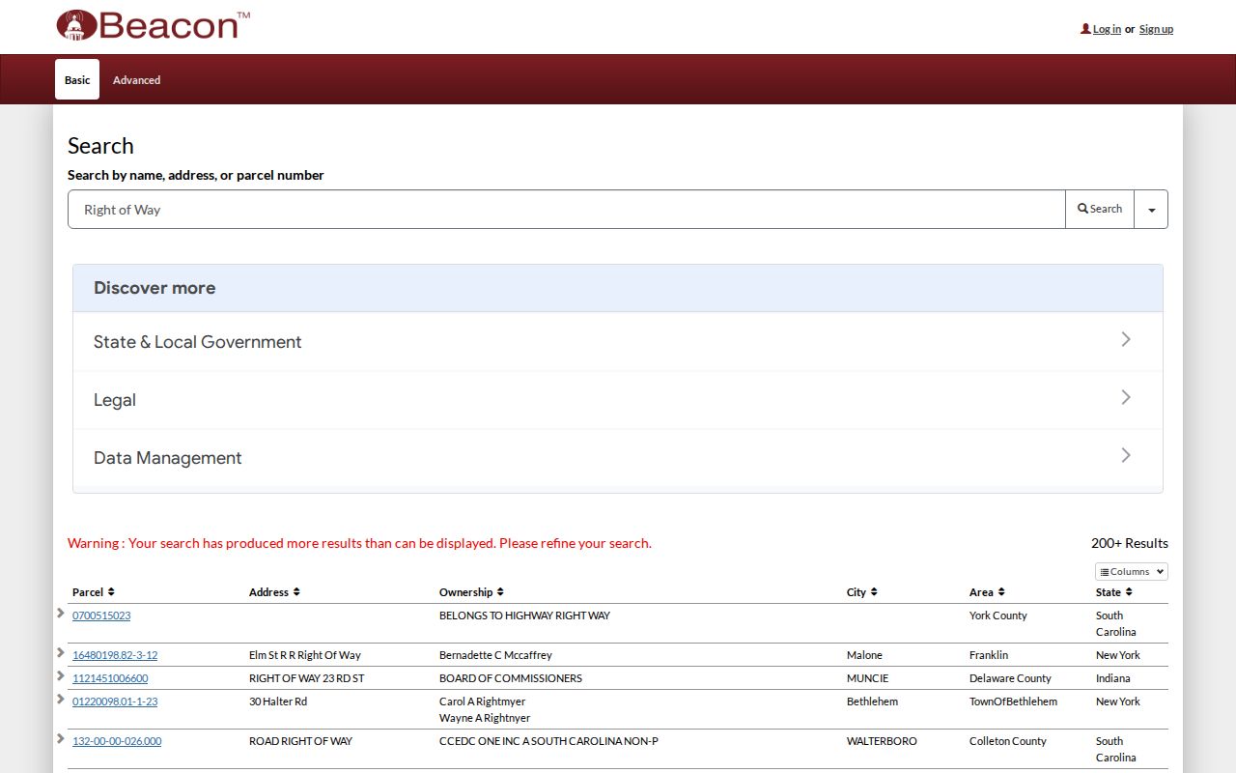Click the search input field
The width and height of the screenshot is (1236, 773).
point(567,210)
